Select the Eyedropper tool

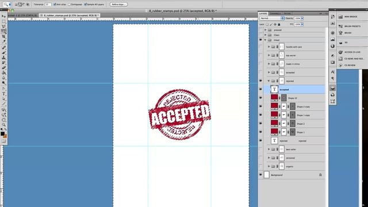click(3, 41)
